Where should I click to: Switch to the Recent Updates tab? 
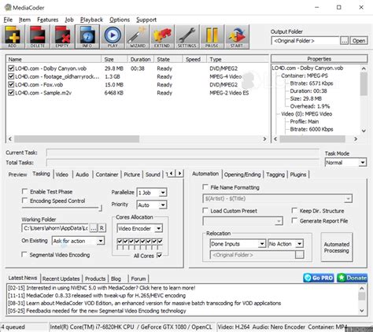point(61,279)
